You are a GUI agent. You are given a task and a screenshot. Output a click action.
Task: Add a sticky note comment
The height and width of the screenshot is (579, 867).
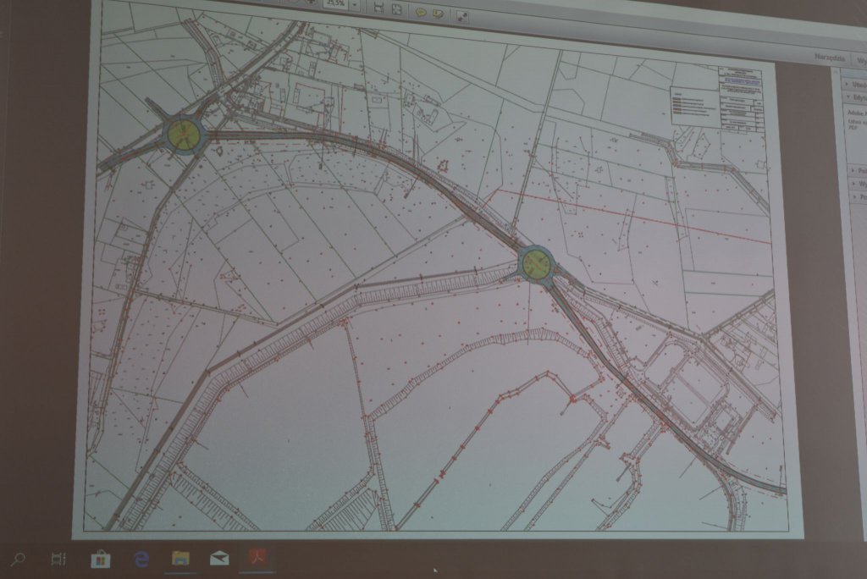tap(422, 12)
